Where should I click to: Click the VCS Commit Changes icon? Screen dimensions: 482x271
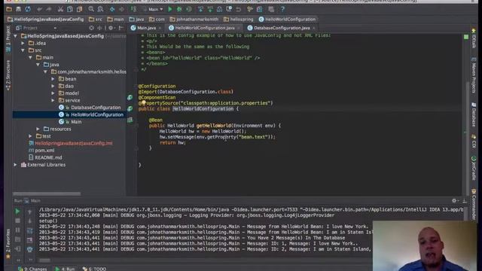point(210,9)
